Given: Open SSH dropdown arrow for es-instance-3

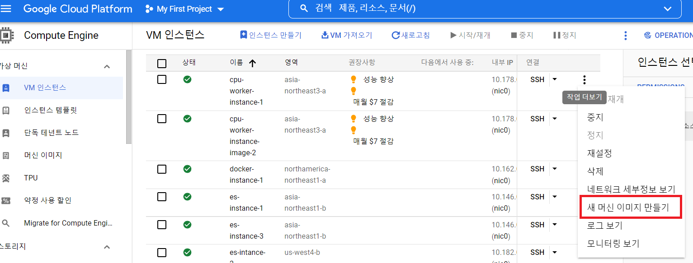Looking at the screenshot, I should point(555,225).
